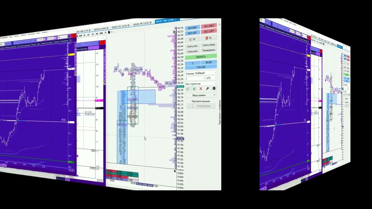Click the SELL MKT button

click(x=209, y=26)
